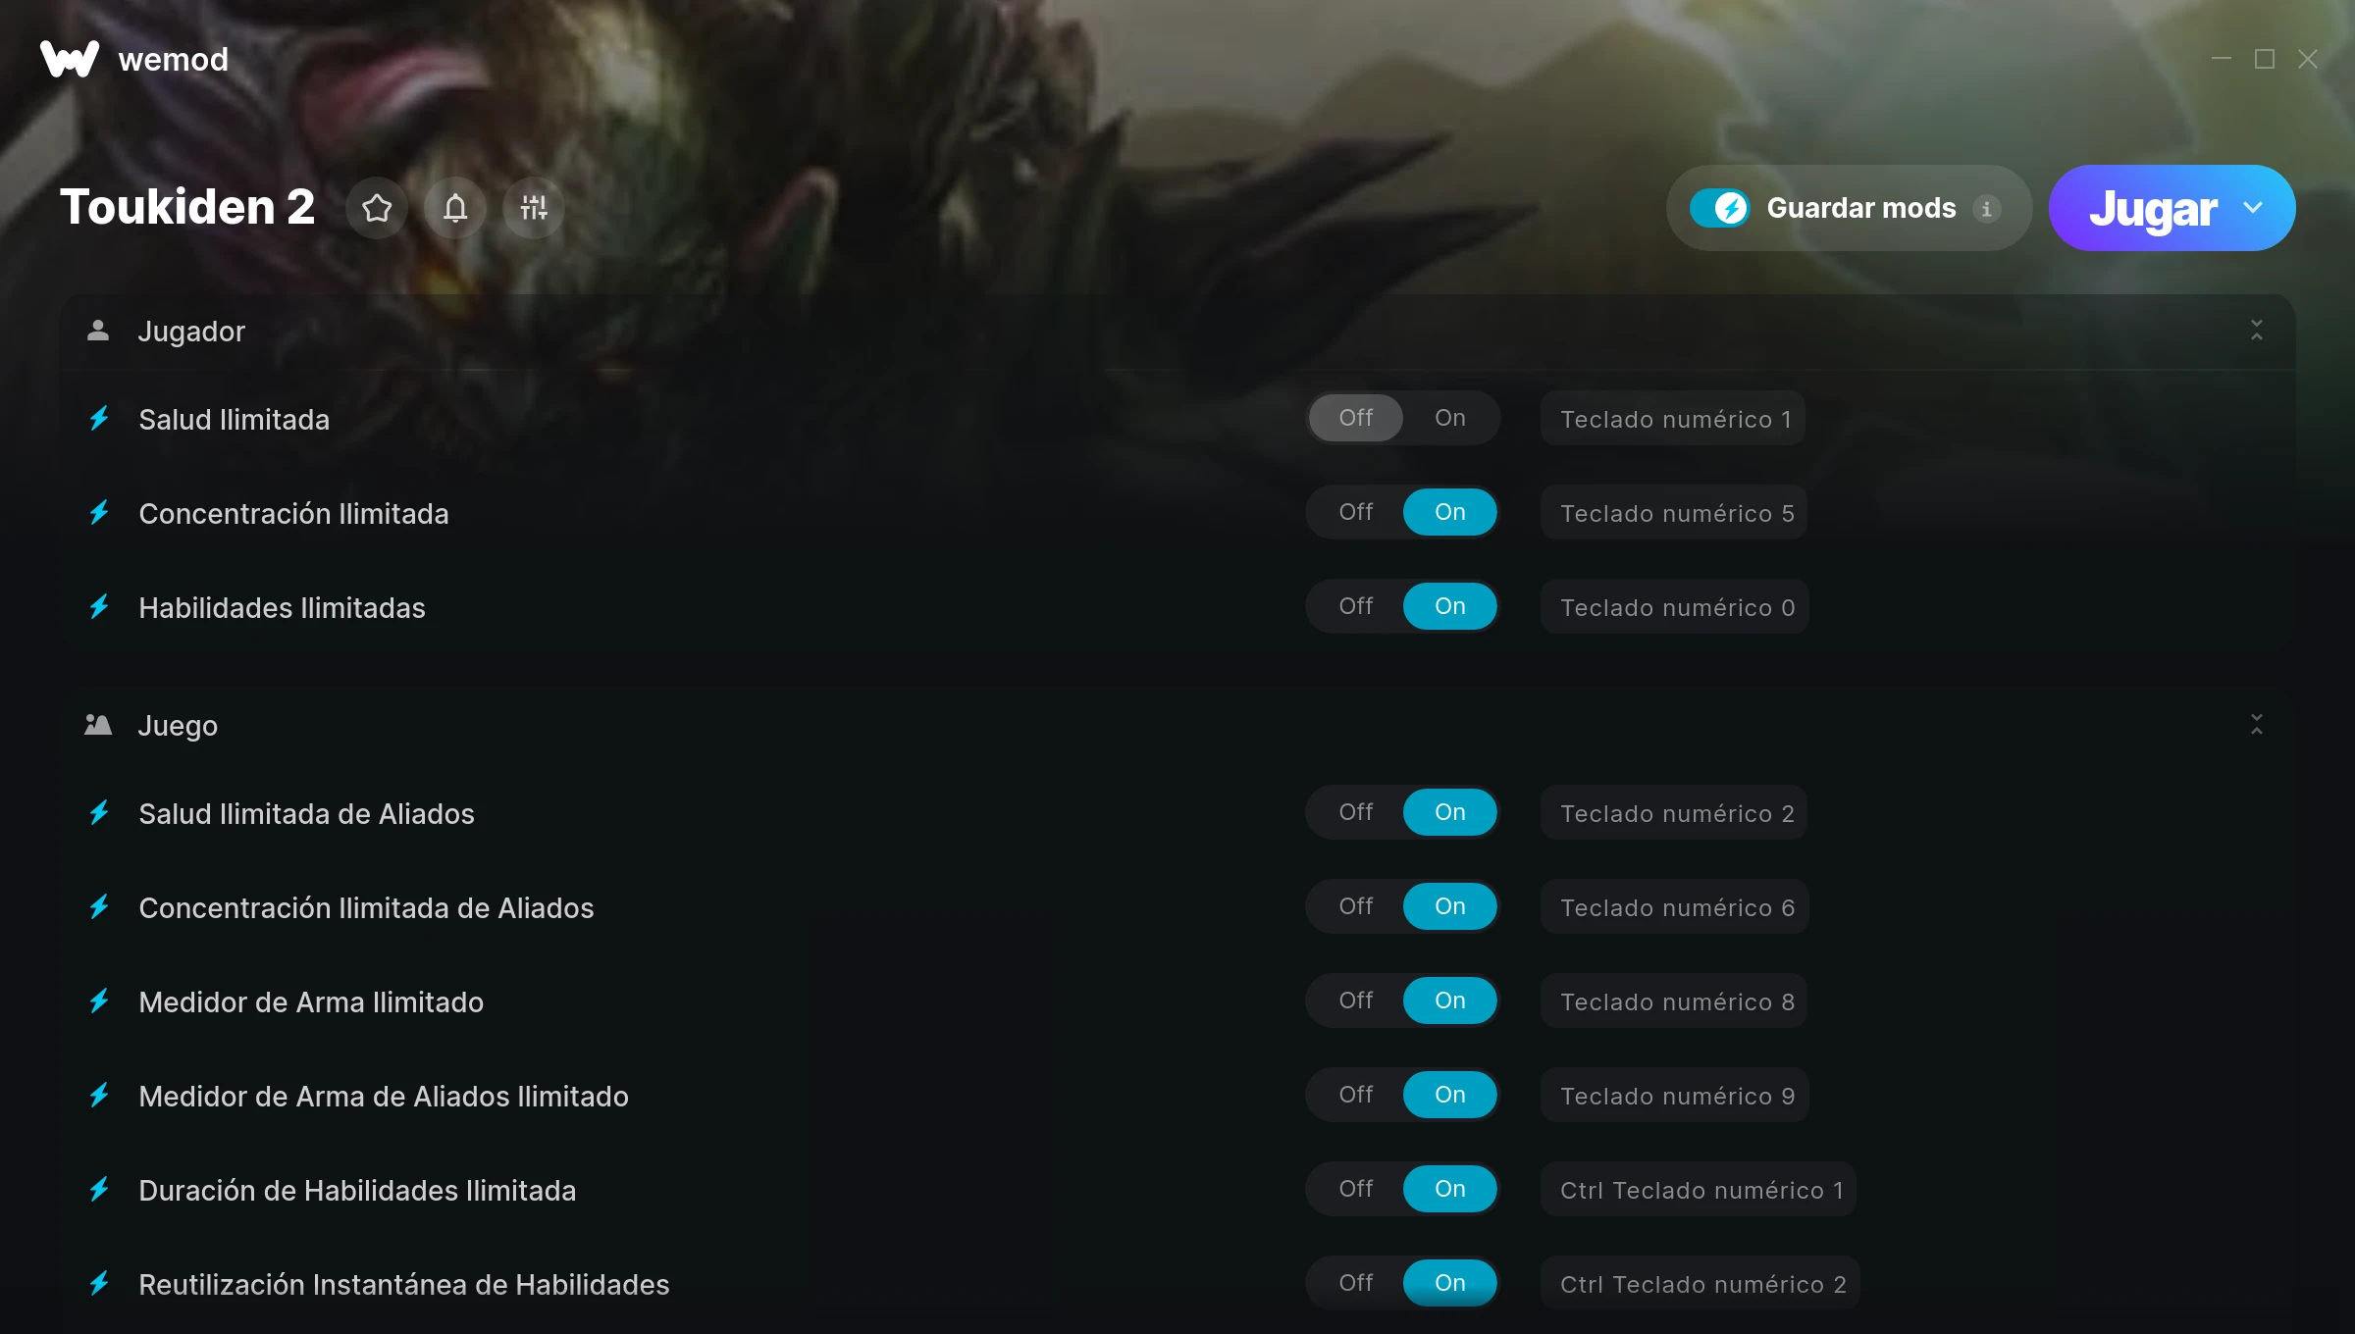Screen dimensions: 2355x1334
Task: Collapse the Jugador section
Action: pos(2257,331)
